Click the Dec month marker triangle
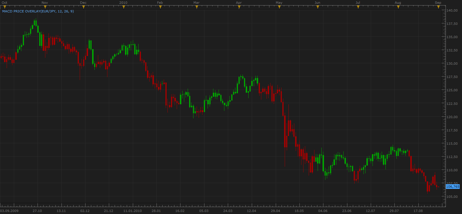The image size is (462, 214). (x=83, y=7)
